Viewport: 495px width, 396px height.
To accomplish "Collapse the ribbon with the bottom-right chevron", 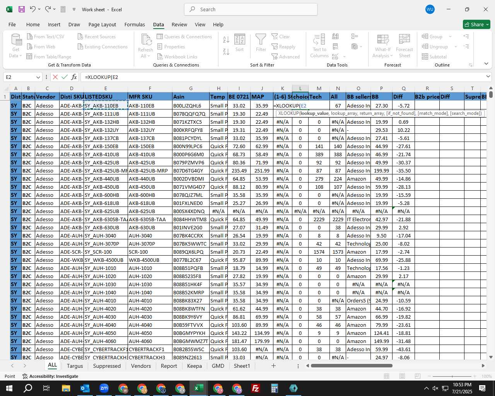I will pyautogui.click(x=486, y=64).
